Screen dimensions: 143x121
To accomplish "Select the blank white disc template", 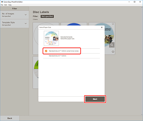I will (35, 39).
